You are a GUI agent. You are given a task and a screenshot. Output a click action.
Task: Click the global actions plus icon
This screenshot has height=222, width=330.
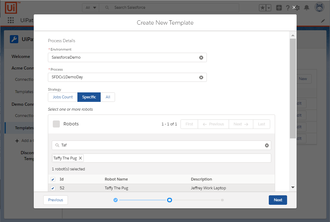279,7
